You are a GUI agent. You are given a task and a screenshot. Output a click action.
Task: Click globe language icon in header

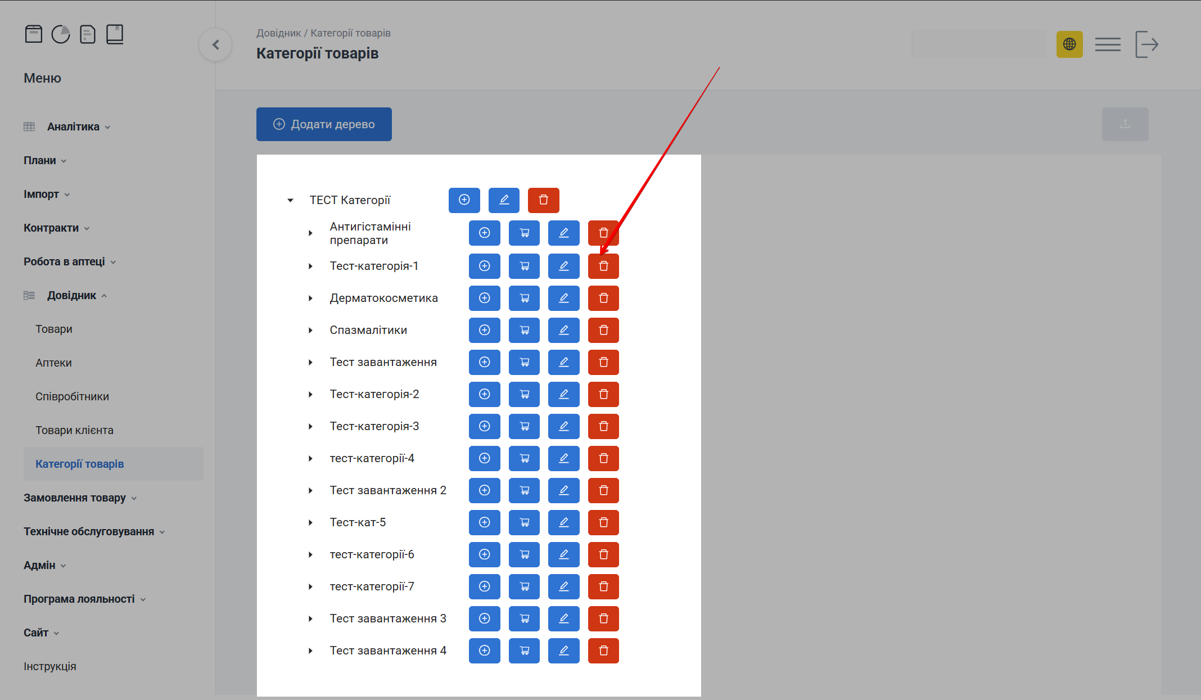[x=1069, y=44]
